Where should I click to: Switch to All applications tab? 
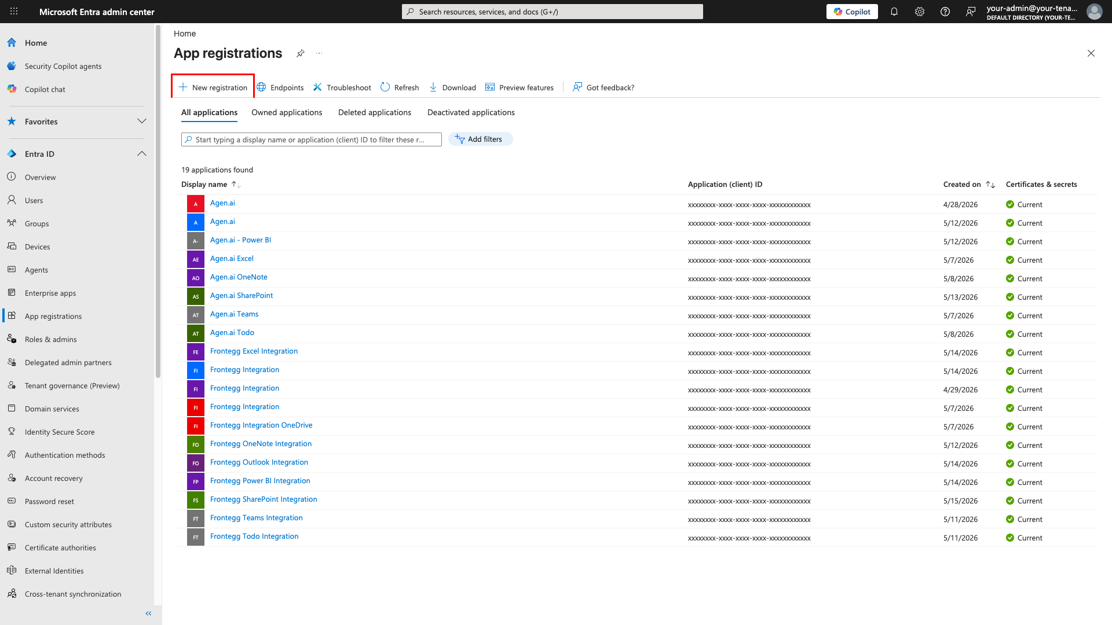(209, 113)
